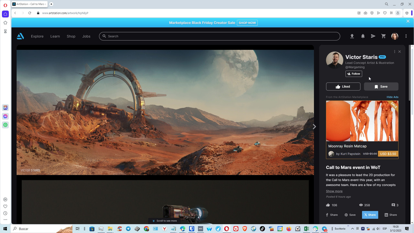
Task: Open WhatsApp in Opera sidebar
Action: 5,125
